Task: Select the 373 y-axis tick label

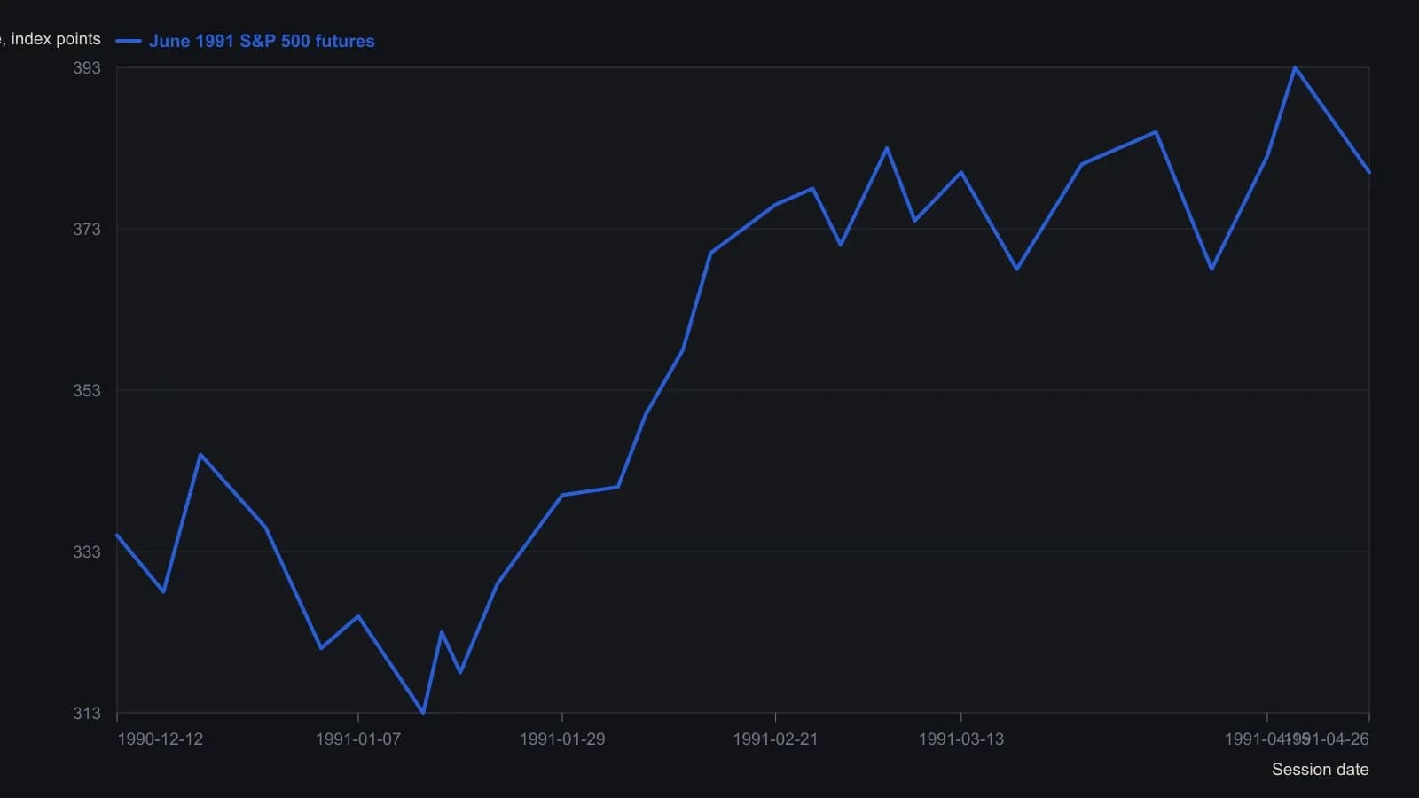Action: (x=87, y=229)
